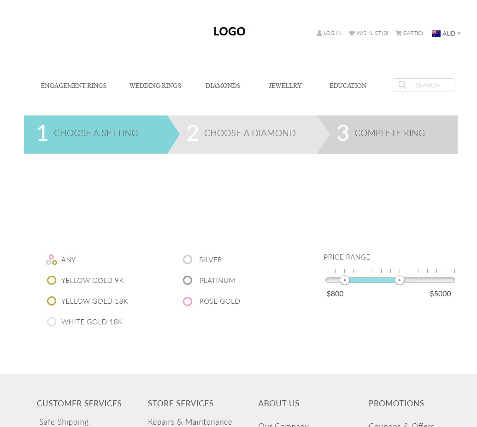
Task: Jump to the Complete Ring step
Action: pos(389,133)
